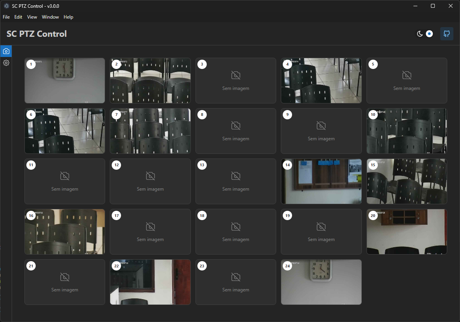Select preset 22 door thumbnail
Image resolution: width=460 pixels, height=322 pixels.
[x=150, y=282]
